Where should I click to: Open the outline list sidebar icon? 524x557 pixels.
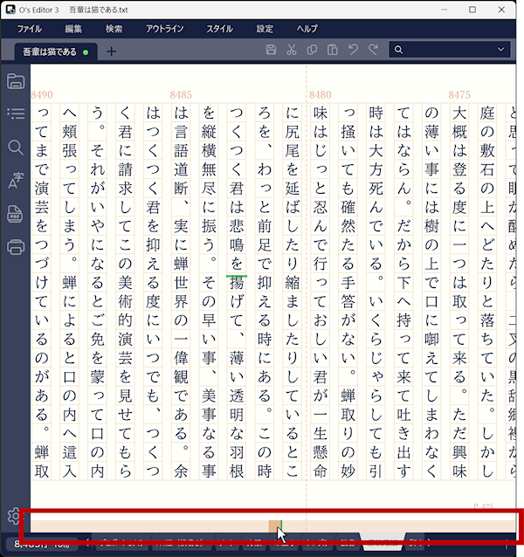(x=16, y=113)
